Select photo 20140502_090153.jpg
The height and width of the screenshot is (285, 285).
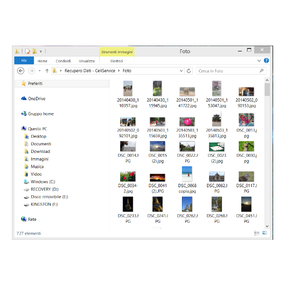point(247,97)
